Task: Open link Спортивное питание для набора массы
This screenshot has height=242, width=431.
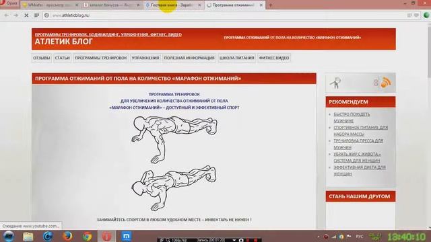Action: (361, 130)
